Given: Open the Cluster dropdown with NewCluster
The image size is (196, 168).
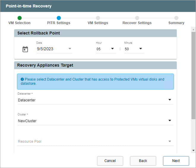Looking at the screenshot, I should point(95,121).
